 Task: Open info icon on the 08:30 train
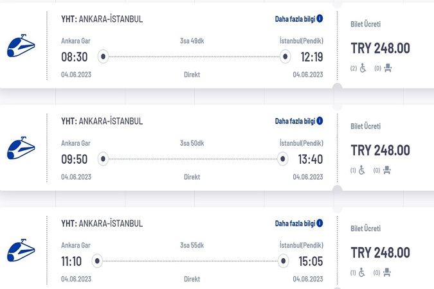[320, 19]
